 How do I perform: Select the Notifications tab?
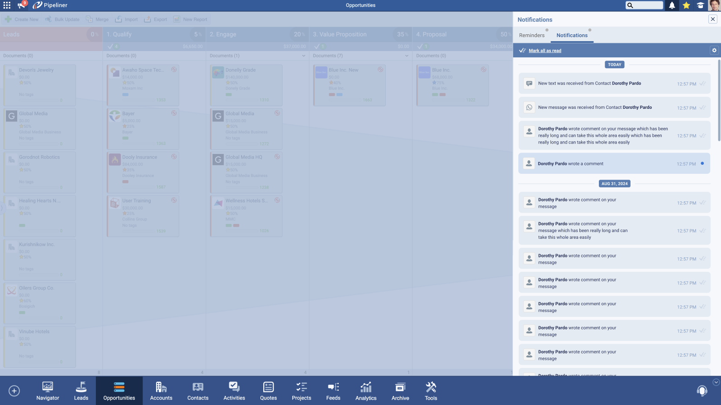pyautogui.click(x=572, y=35)
